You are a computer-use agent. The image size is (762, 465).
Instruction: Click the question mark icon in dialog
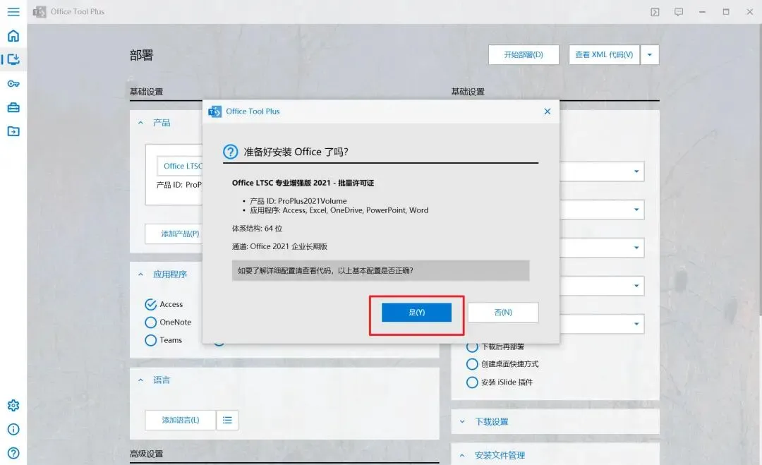click(x=230, y=152)
